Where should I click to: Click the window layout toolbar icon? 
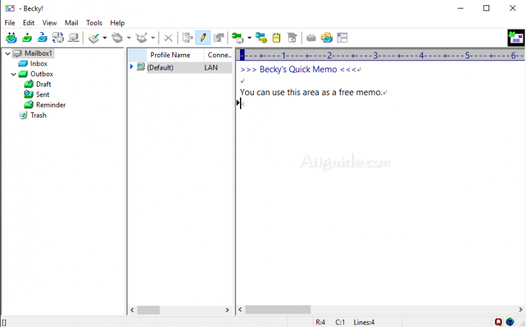tap(342, 37)
